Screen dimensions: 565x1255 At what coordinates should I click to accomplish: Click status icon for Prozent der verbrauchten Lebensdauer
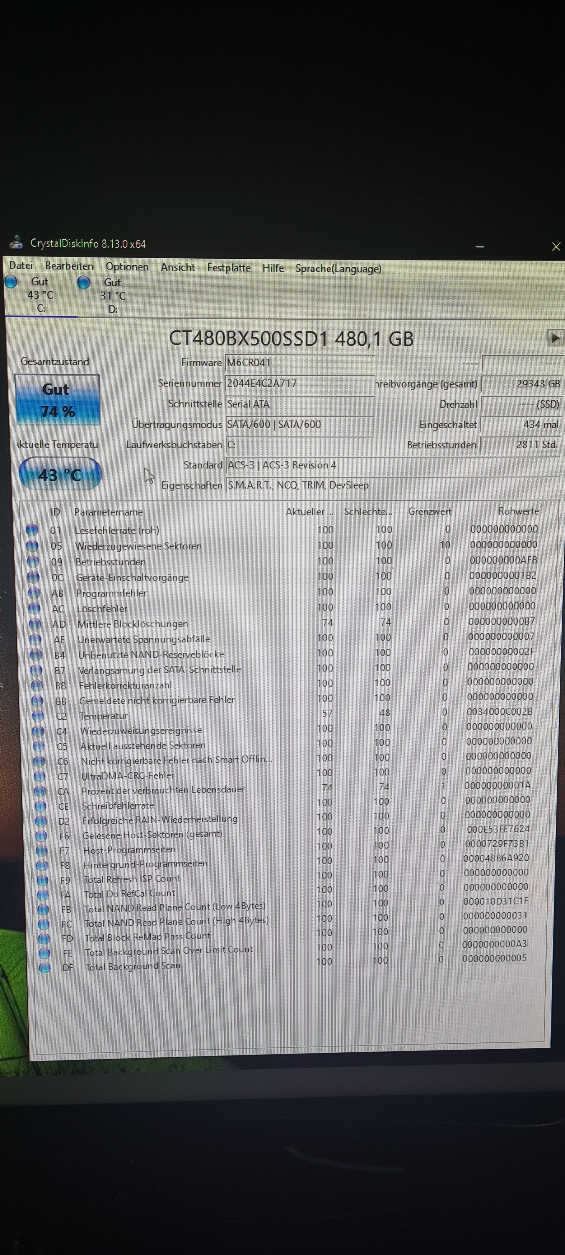(40, 791)
